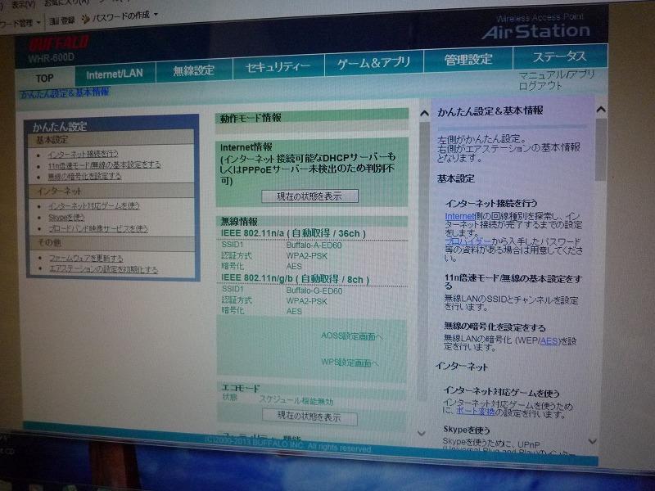The height and width of the screenshot is (491, 655).
Task: Click Skypeを使う link in left panel
Action: click(x=66, y=218)
